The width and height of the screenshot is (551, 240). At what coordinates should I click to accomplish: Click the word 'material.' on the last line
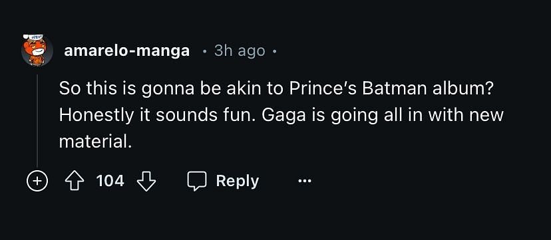(x=95, y=142)
